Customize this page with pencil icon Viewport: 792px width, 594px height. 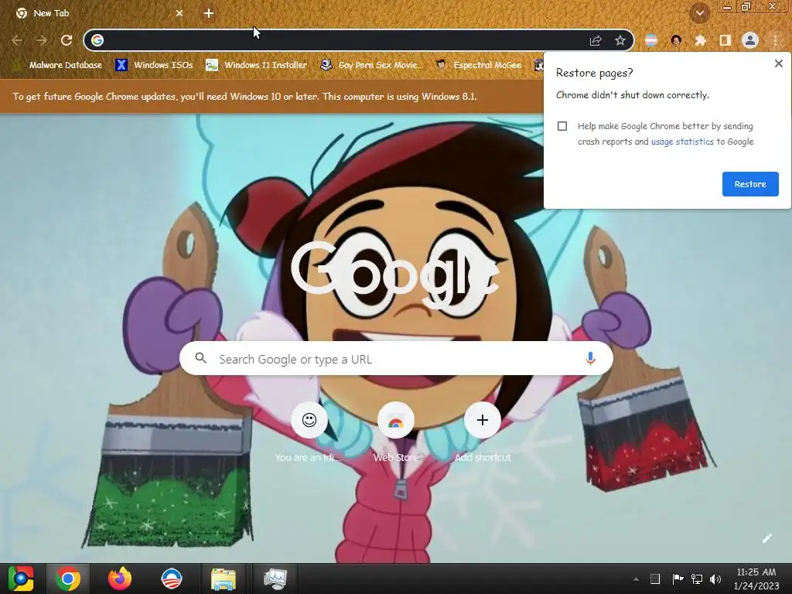tap(766, 538)
